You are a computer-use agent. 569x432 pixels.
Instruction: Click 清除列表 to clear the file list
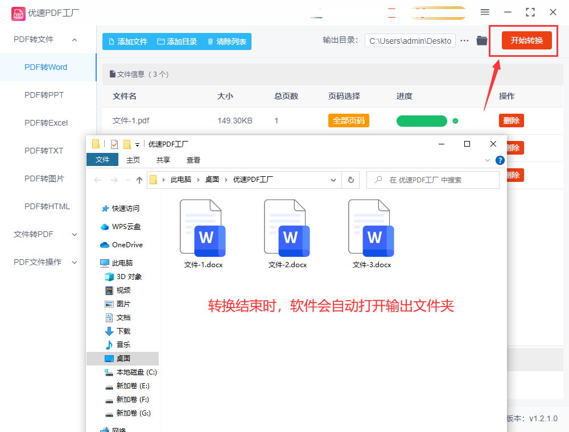pyautogui.click(x=226, y=41)
